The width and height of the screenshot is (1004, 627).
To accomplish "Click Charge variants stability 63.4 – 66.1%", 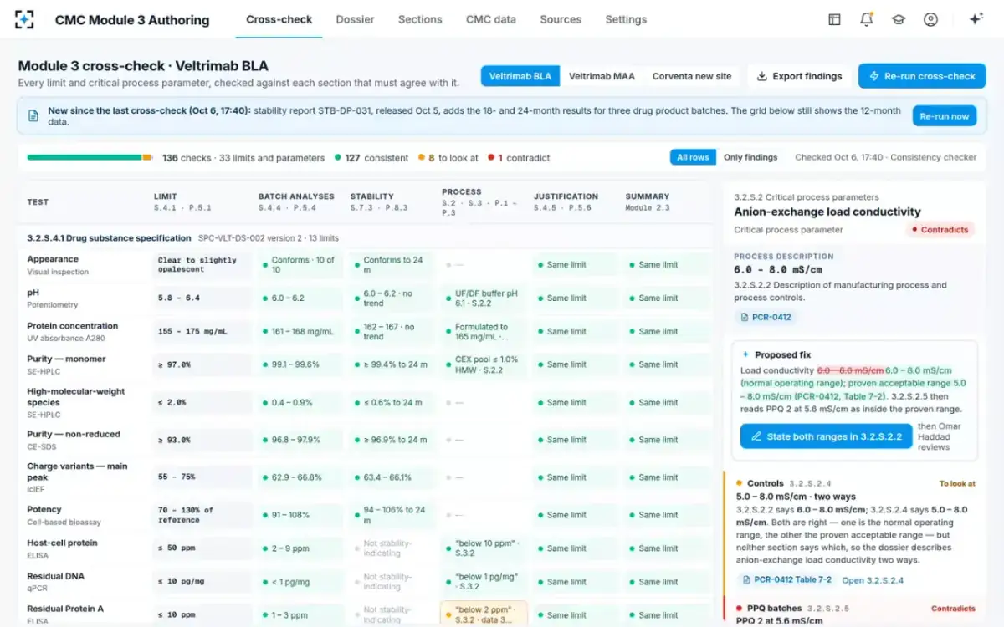I will pos(393,477).
